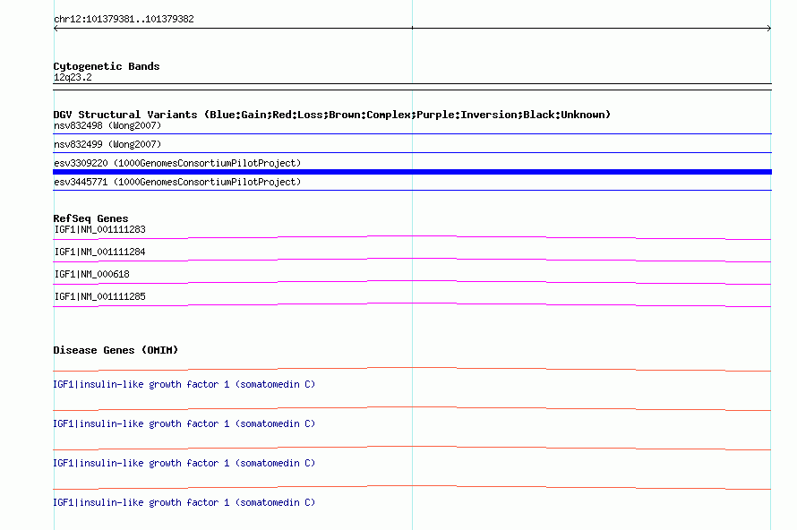Click the thick blue esv3309220 gain bar

point(412,172)
